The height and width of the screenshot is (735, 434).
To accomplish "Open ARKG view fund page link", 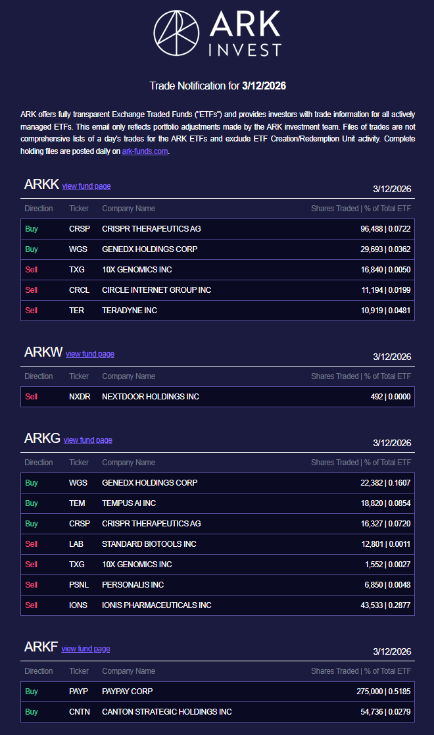I will pyautogui.click(x=87, y=440).
